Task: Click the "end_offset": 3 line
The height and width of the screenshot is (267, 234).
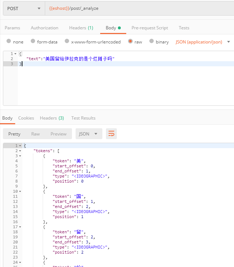Action: point(71,242)
